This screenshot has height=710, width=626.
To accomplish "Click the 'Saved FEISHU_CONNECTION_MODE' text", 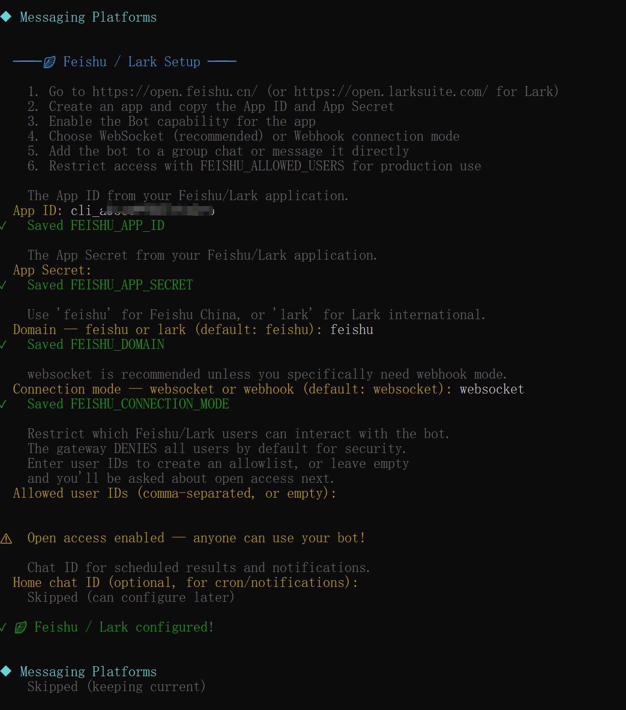I will 128,404.
